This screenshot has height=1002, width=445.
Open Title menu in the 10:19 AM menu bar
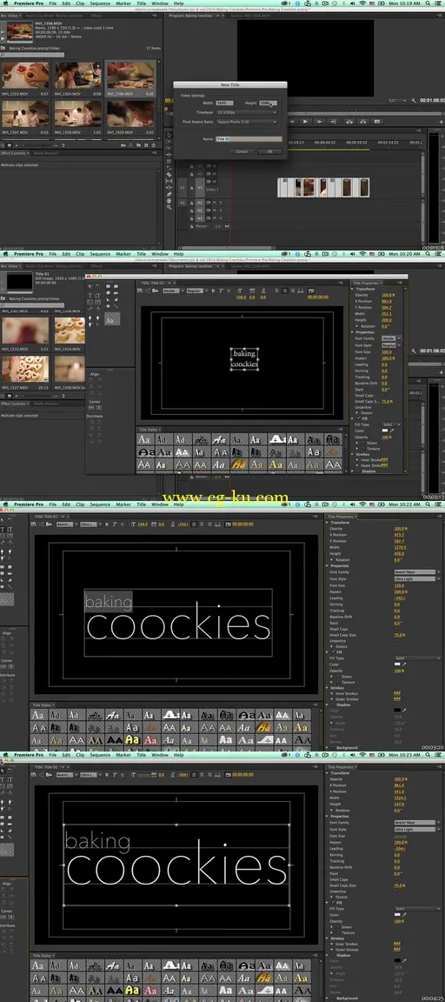click(142, 3)
